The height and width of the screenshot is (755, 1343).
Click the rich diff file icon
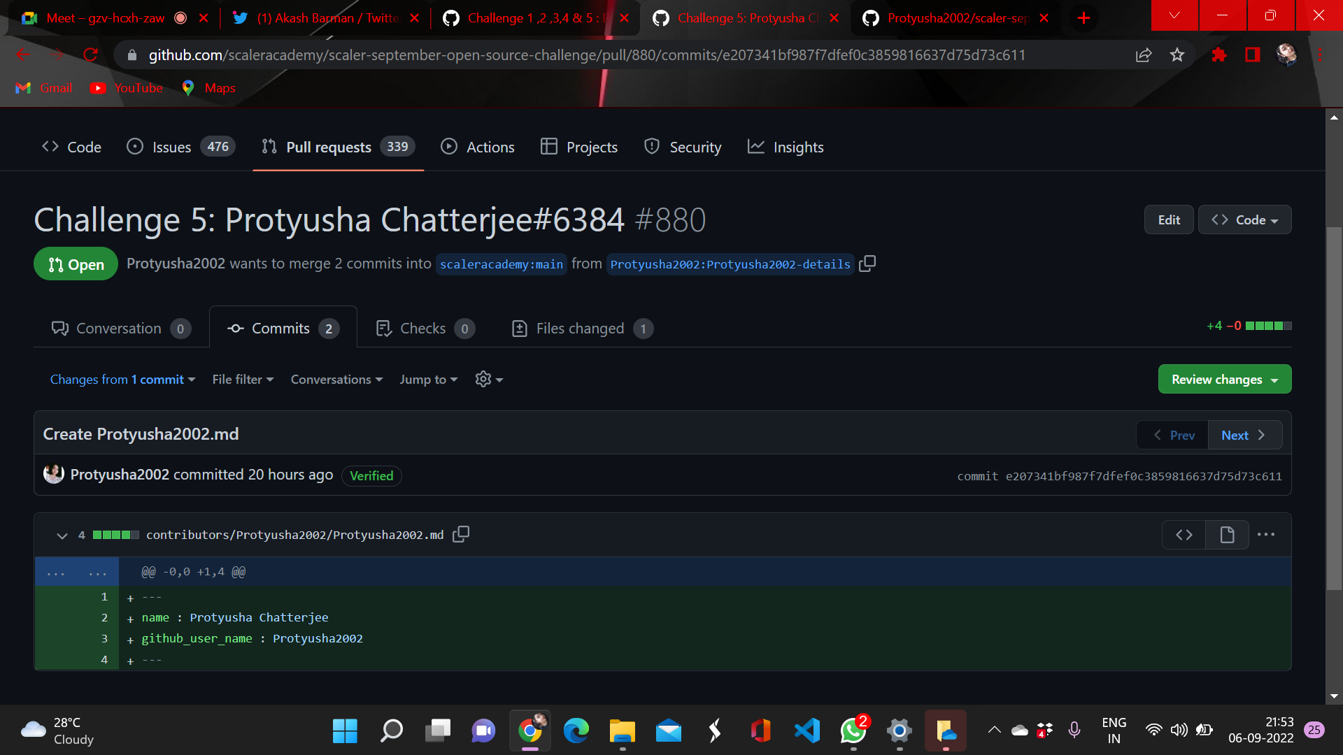pos(1226,534)
